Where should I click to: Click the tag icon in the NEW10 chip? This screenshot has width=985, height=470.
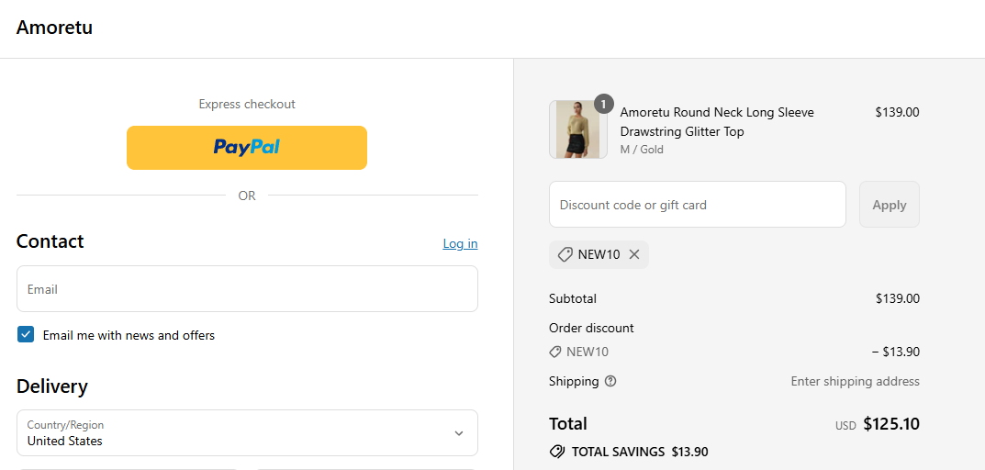[x=565, y=254]
